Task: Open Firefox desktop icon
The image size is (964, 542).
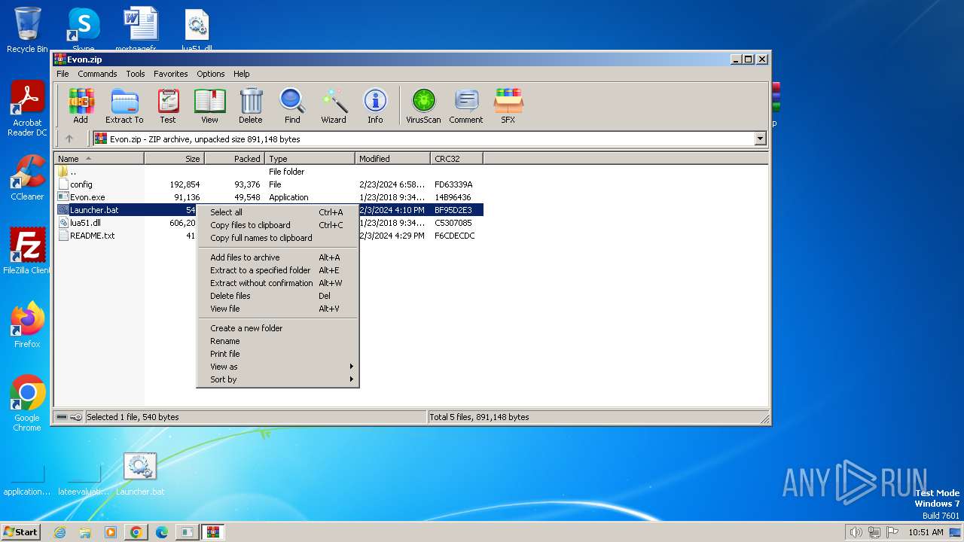Action: point(27,325)
